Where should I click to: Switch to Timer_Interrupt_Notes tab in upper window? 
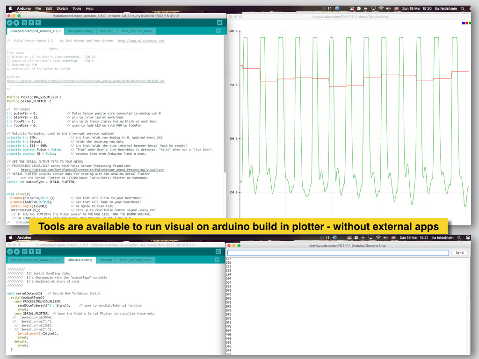tap(136, 31)
